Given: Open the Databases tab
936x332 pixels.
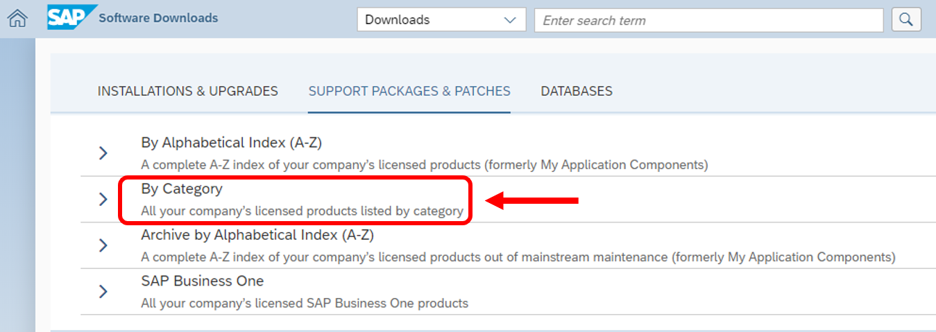Looking at the screenshot, I should tap(577, 91).
